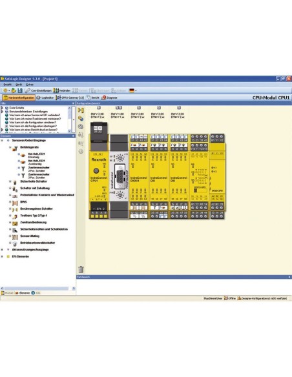The width and height of the screenshot is (292, 377).
Task: Expand Potentialfreie Kontakte und Wiederanlauf node
Action: tap(10, 195)
